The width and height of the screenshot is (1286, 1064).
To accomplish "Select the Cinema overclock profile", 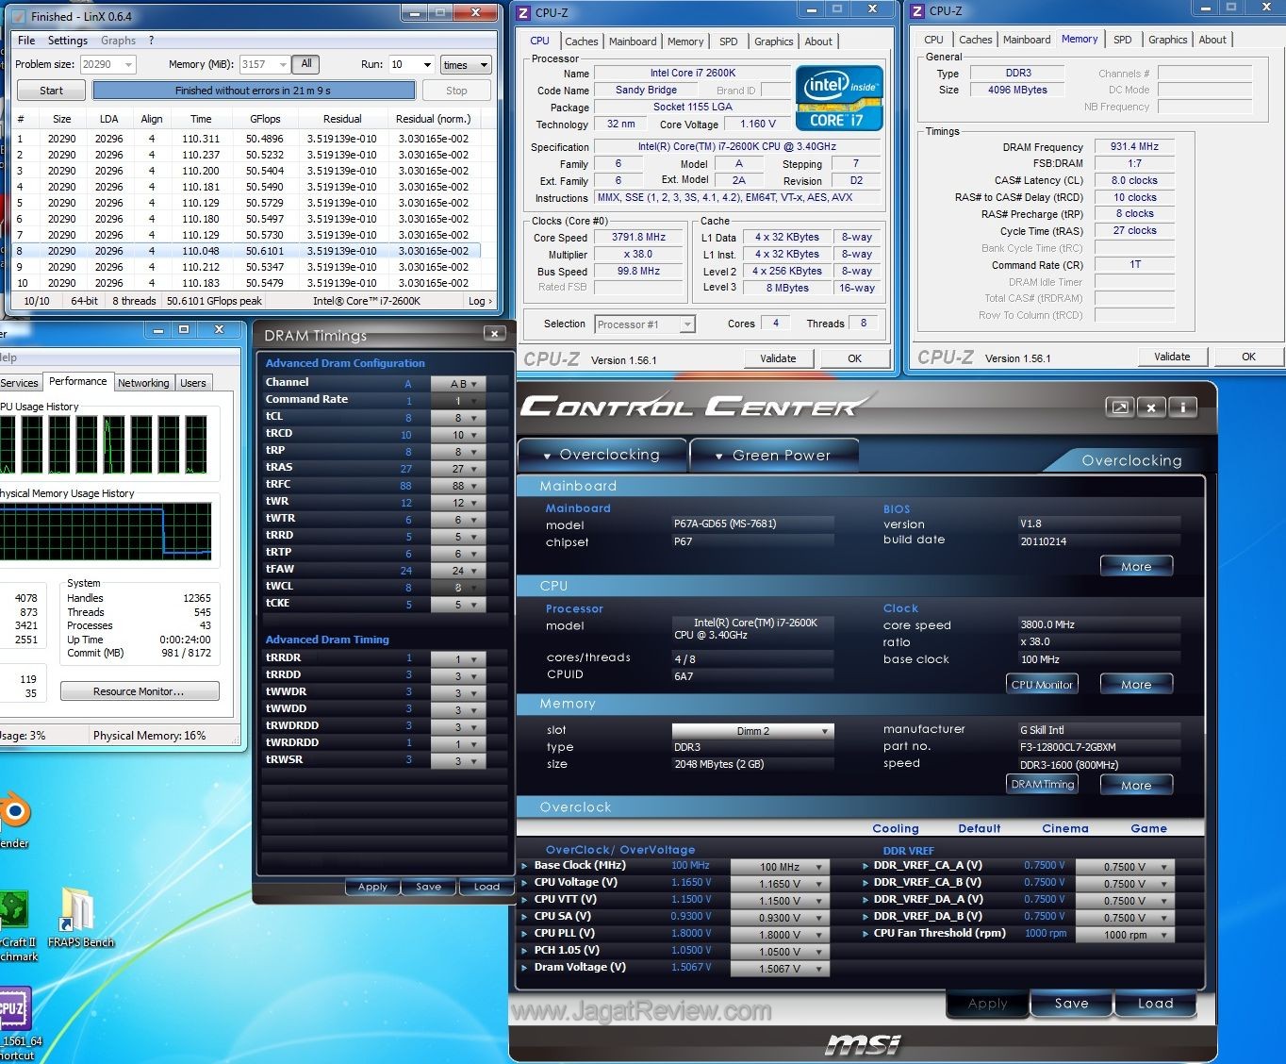I will coord(1064,828).
